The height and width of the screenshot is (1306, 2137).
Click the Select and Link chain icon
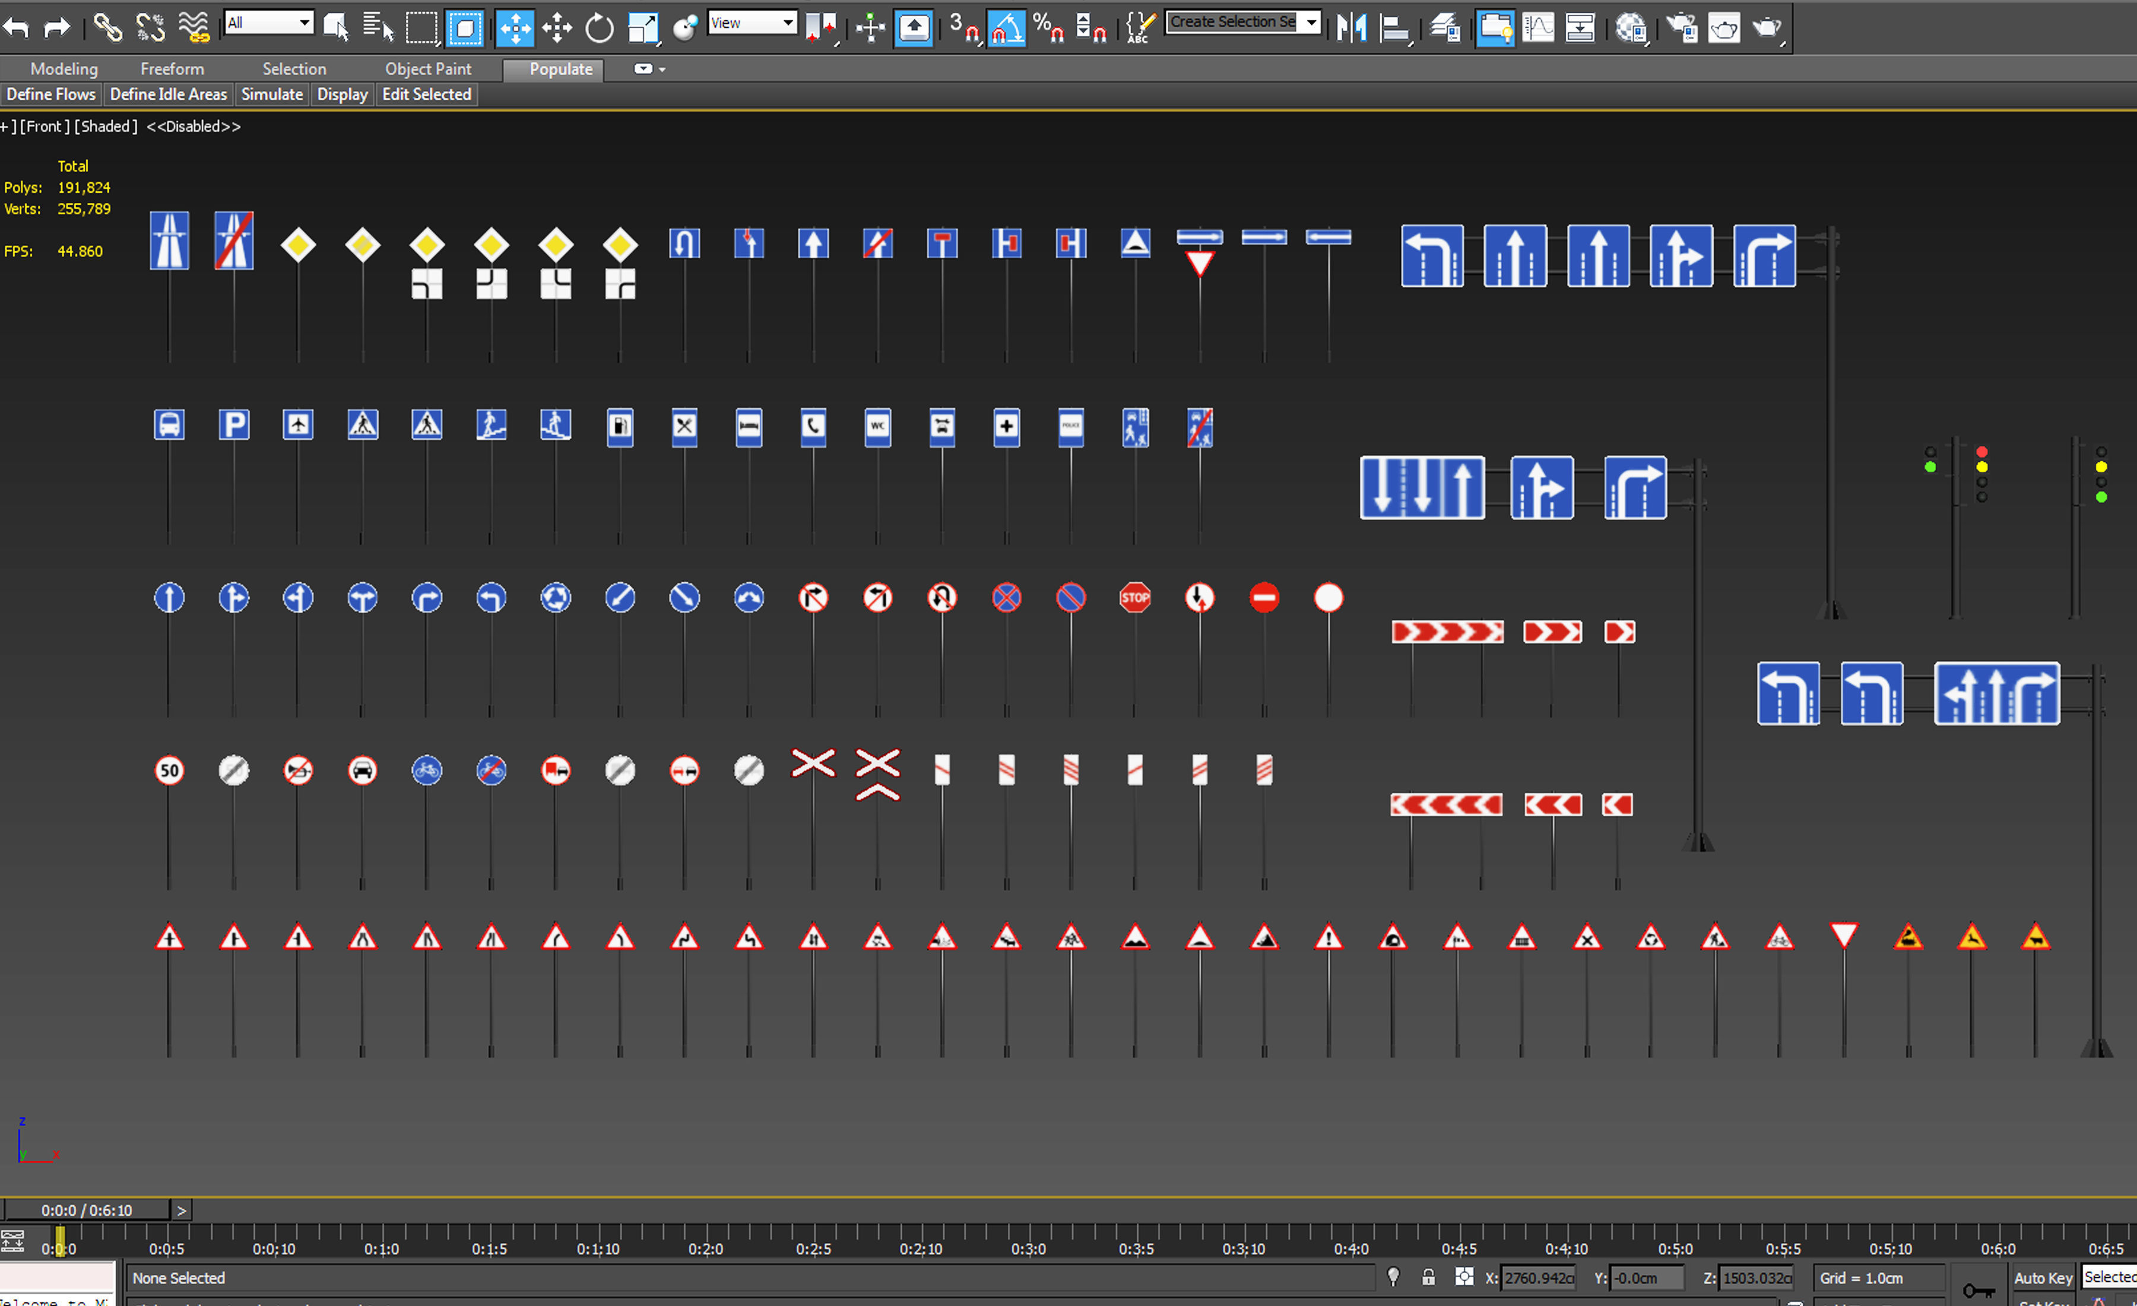pos(107,27)
